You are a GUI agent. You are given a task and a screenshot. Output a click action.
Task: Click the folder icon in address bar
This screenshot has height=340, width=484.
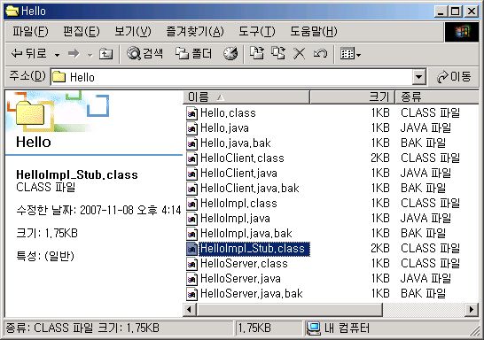(x=59, y=77)
